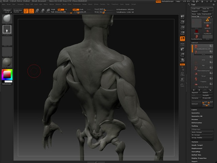The width and height of the screenshot is (217, 163).
Task: Click Delete subtool button
Action: 207,93
